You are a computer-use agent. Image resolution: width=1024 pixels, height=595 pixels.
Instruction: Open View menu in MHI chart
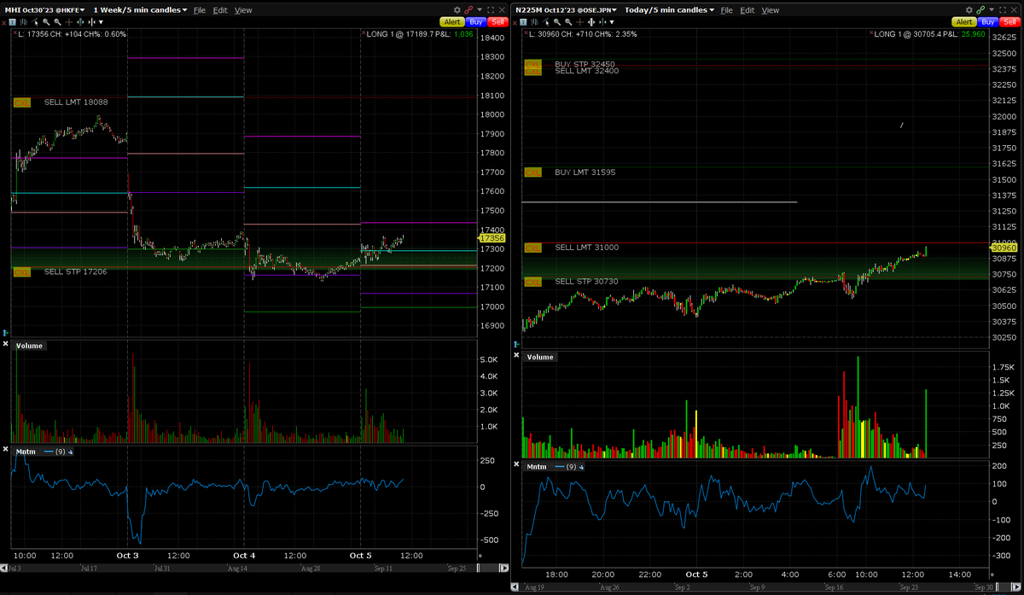click(243, 10)
